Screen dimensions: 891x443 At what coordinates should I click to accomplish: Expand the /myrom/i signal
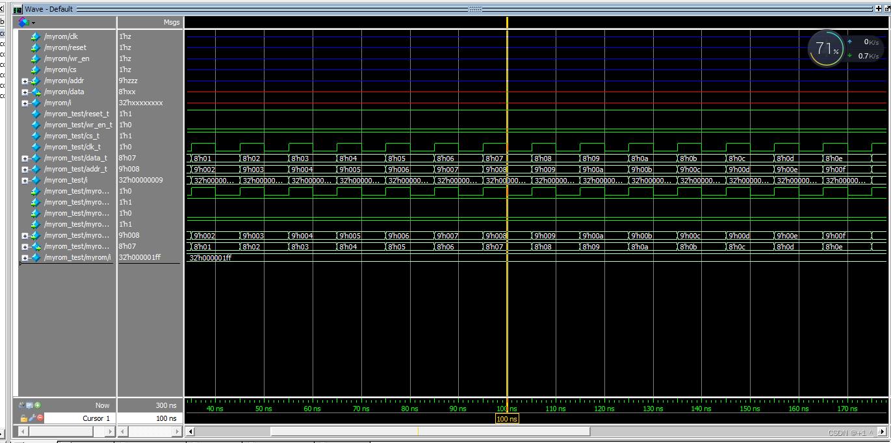pyautogui.click(x=25, y=103)
